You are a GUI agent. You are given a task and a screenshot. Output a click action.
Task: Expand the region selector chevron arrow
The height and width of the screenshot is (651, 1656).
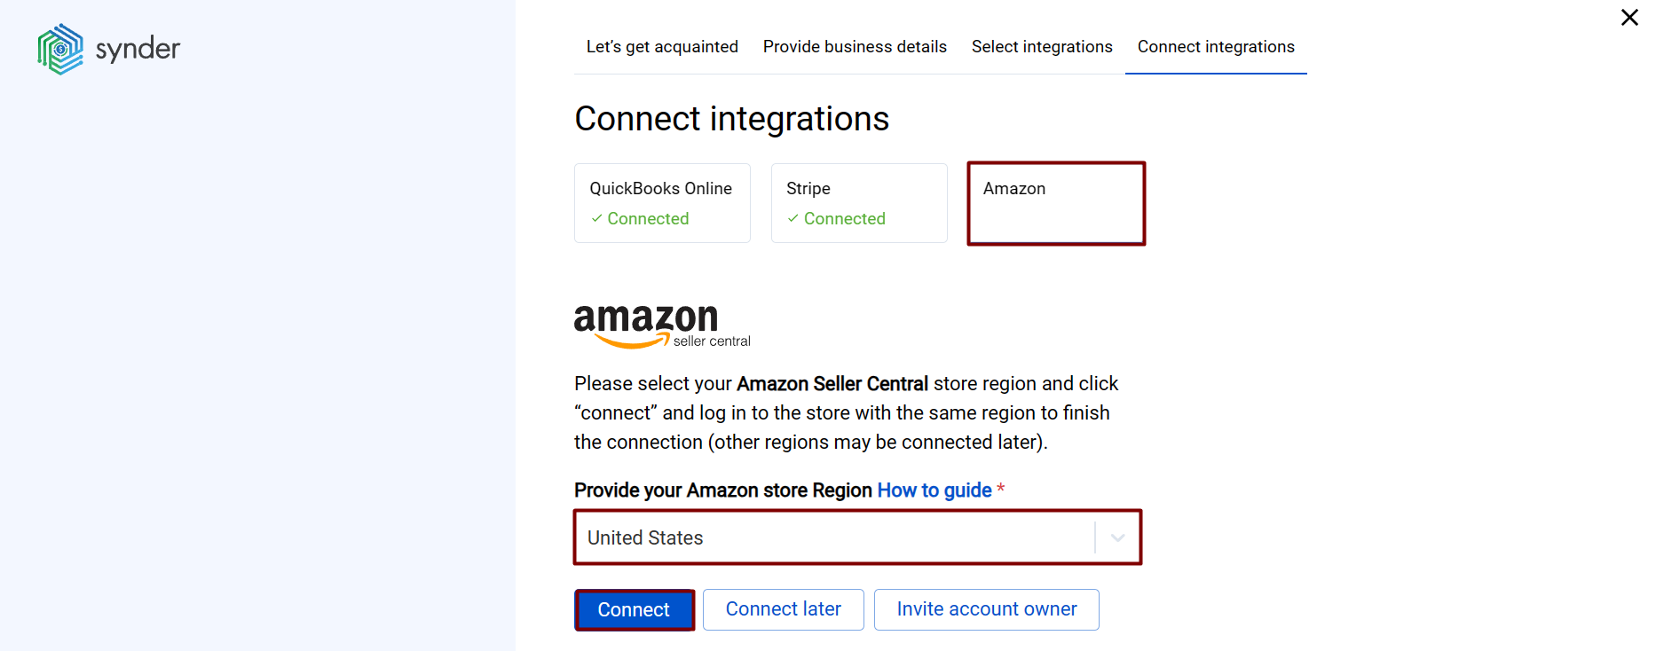pyautogui.click(x=1116, y=537)
